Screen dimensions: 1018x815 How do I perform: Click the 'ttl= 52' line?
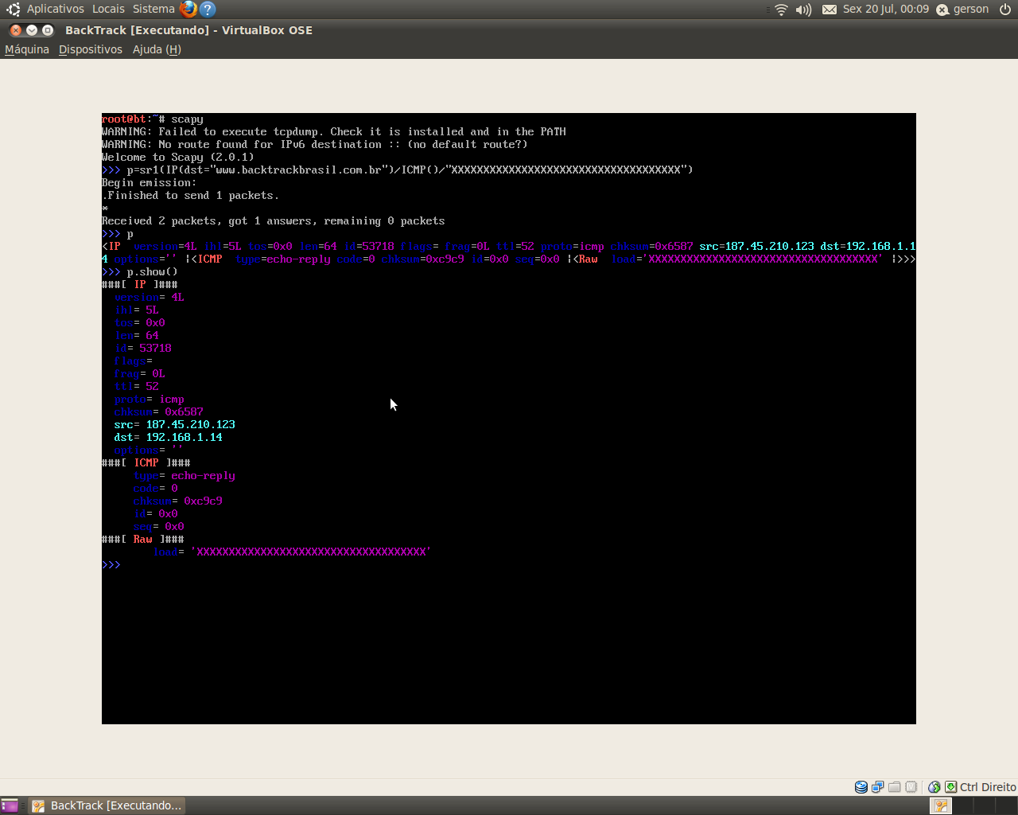(137, 387)
